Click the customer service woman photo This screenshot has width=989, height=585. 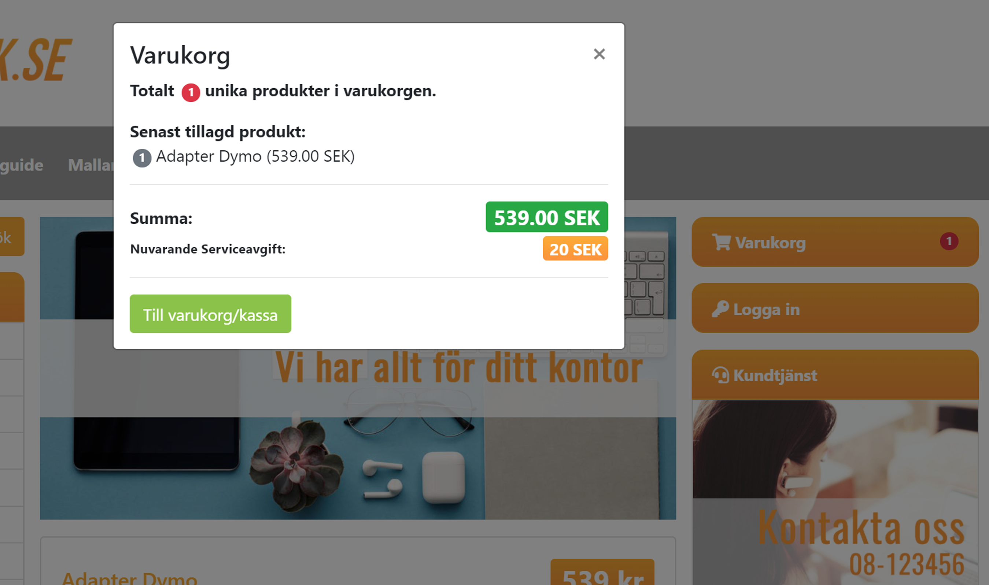[835, 492]
